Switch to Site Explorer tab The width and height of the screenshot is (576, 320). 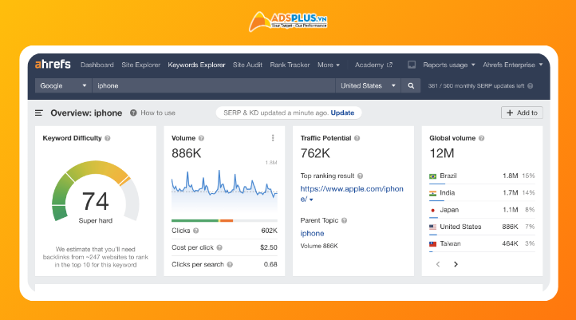click(141, 65)
